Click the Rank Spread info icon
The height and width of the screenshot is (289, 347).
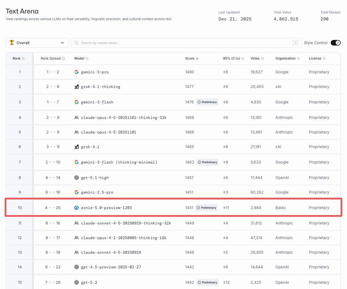point(63,58)
